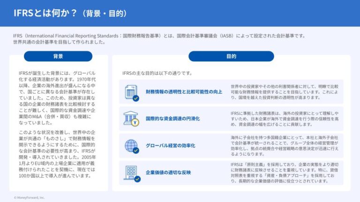Click the © MoneyForward, Inc. footer text
360x202 pixels.
(29, 197)
